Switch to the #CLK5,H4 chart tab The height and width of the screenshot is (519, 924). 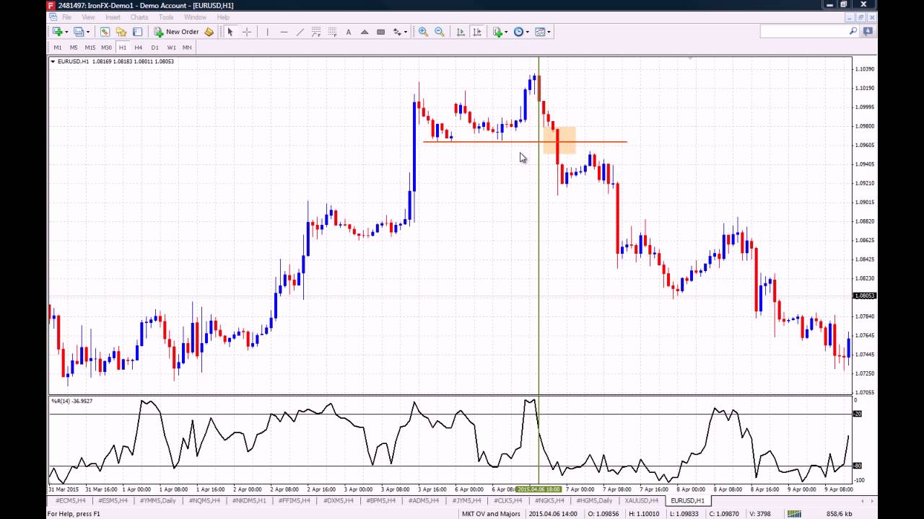[x=507, y=500]
